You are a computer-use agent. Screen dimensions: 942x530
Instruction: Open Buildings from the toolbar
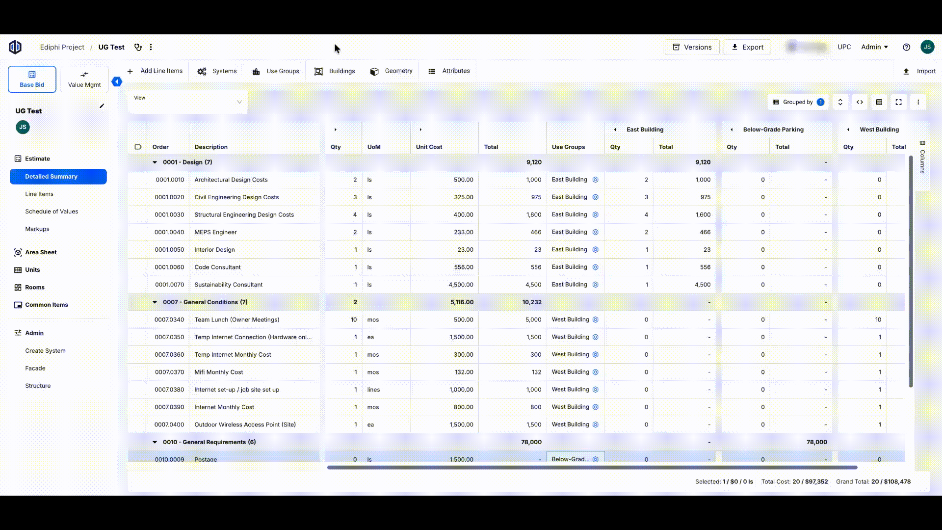pyautogui.click(x=335, y=71)
